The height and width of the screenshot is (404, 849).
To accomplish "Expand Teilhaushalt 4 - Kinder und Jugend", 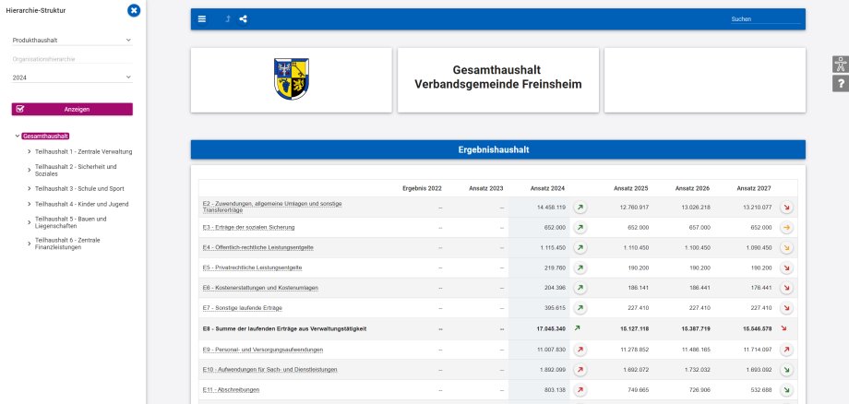I will coord(30,205).
